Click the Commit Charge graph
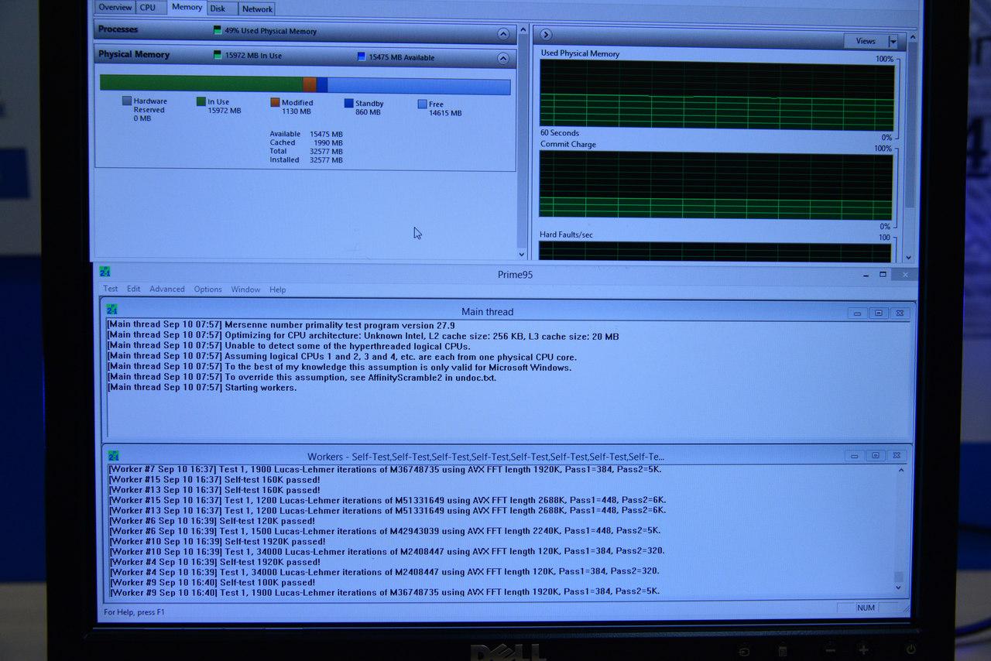The image size is (991, 661). coord(717,185)
